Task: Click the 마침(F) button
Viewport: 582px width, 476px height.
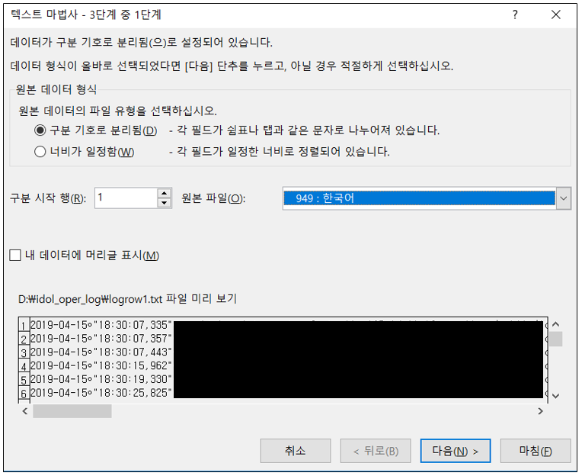Action: (536, 451)
